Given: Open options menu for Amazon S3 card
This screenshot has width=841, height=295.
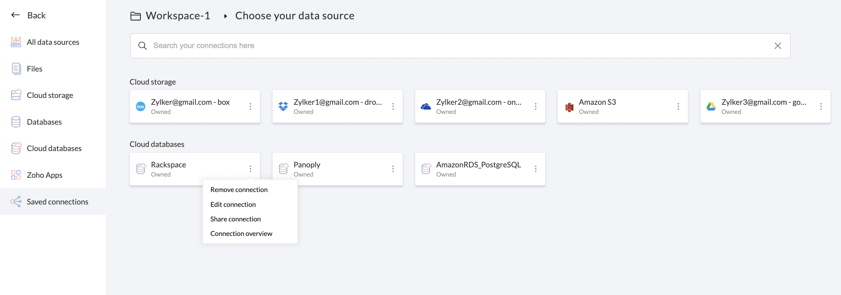Looking at the screenshot, I should coord(678,106).
